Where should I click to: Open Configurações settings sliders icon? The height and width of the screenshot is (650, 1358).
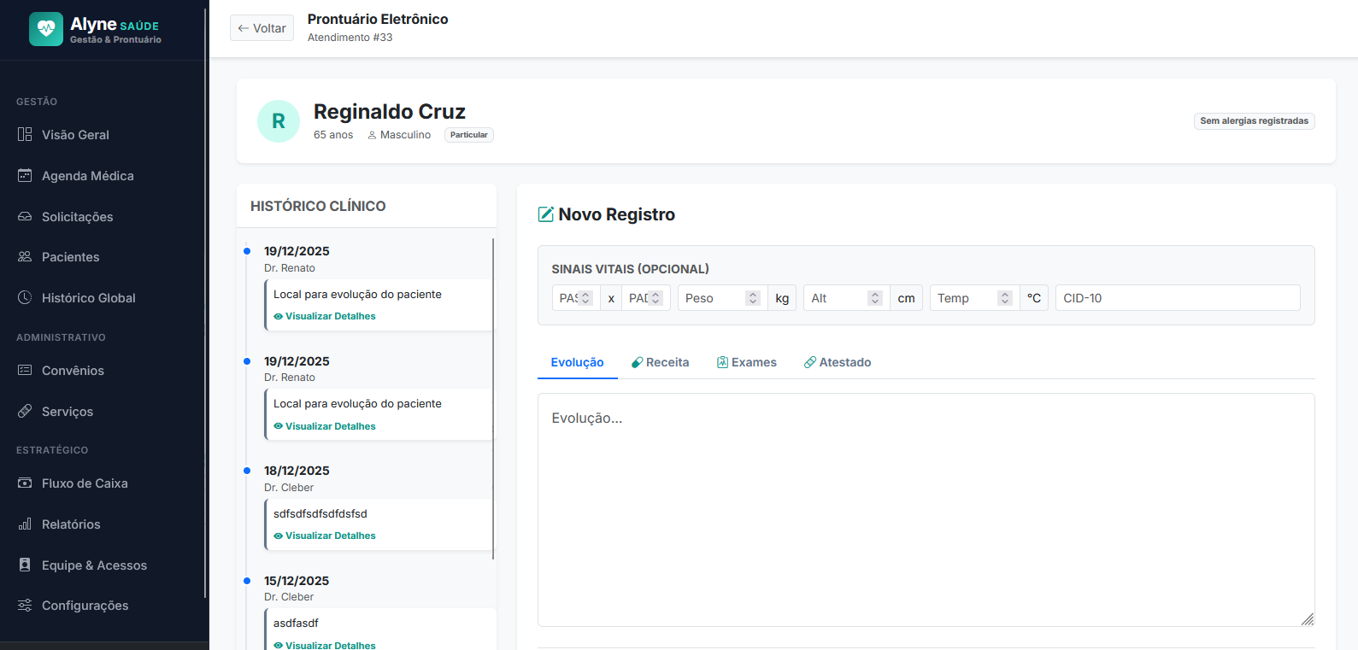tap(25, 606)
